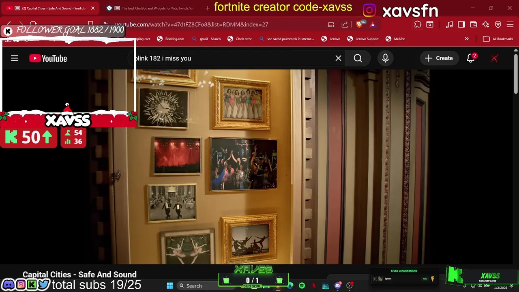Open the saved passwords bookmark

(x=286, y=39)
